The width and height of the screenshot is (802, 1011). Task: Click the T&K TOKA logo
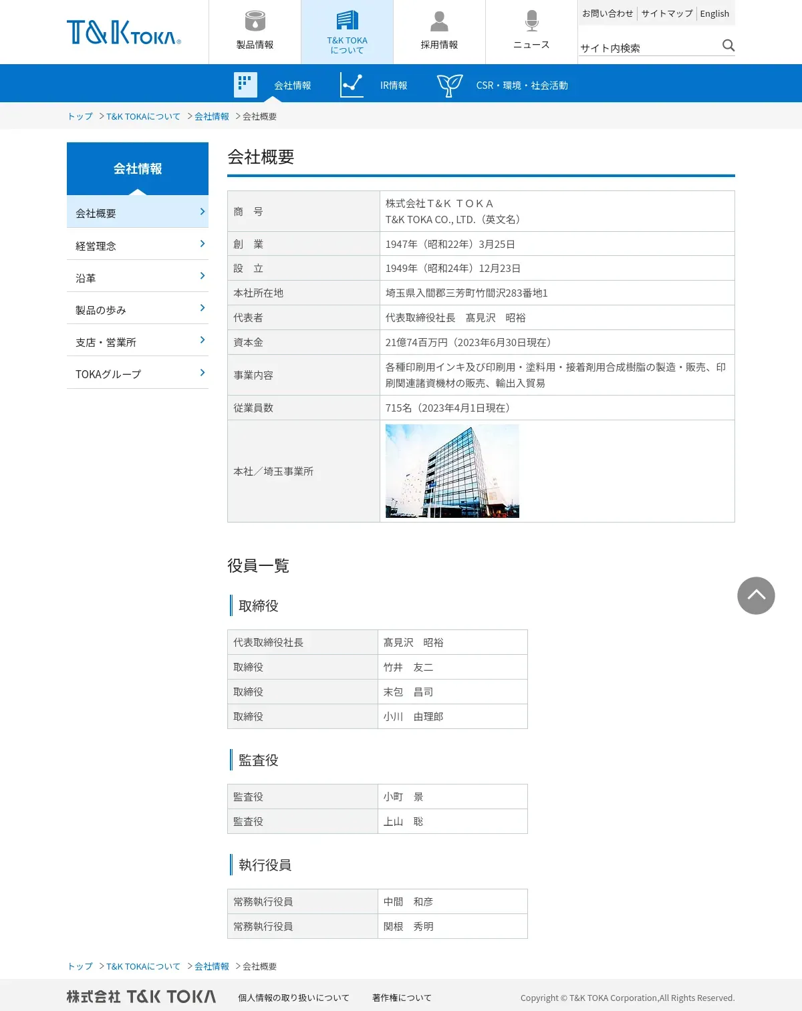pos(124,32)
